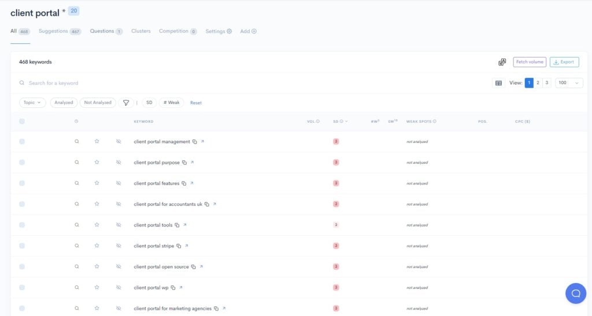Screen dimensions: 592x316
Task: Click the Fetch volume button
Action: 529,62
